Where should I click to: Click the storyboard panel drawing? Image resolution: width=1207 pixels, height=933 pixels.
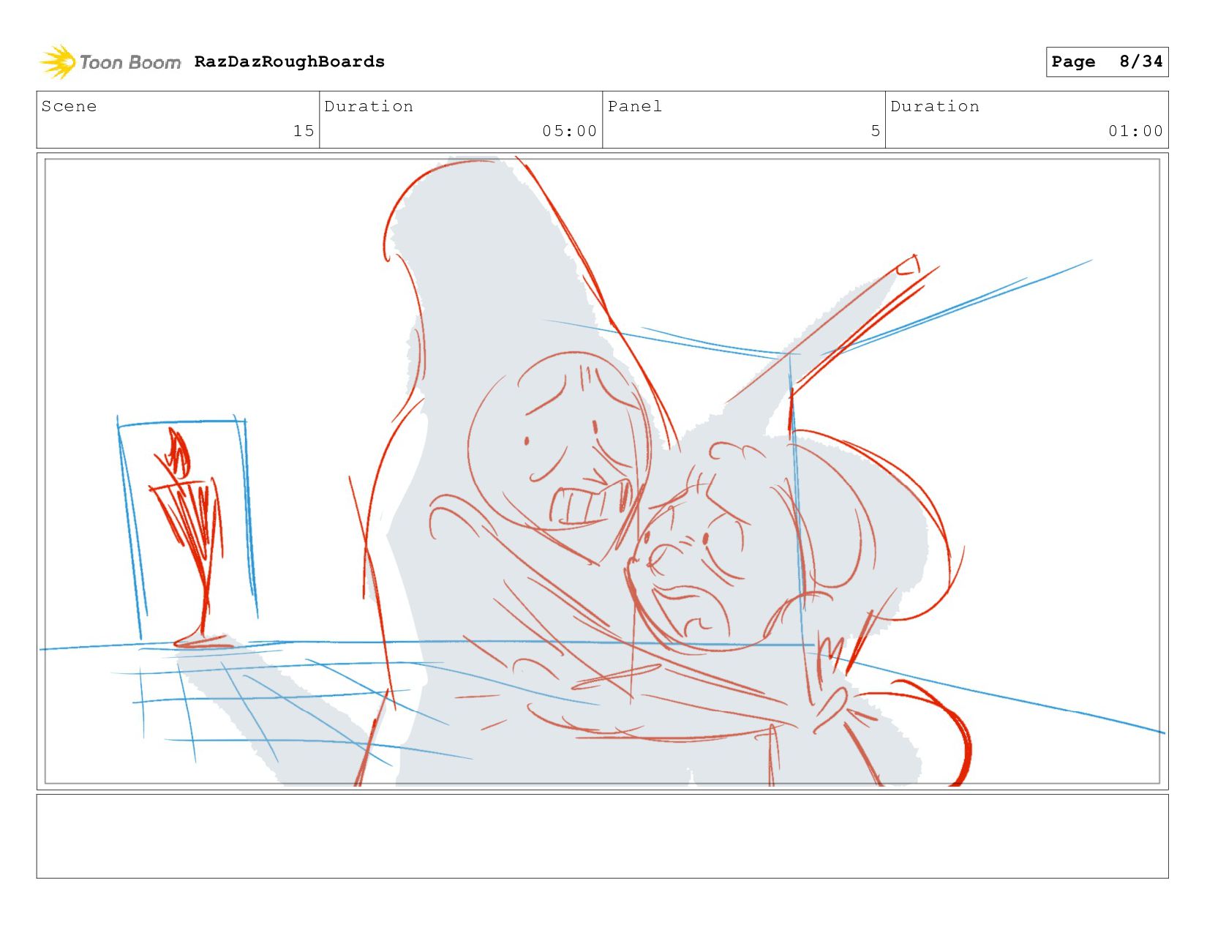pyautogui.click(x=602, y=471)
